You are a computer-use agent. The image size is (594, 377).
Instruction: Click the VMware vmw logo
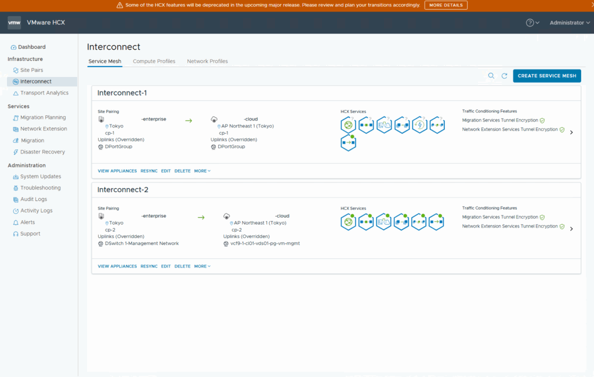(x=15, y=23)
